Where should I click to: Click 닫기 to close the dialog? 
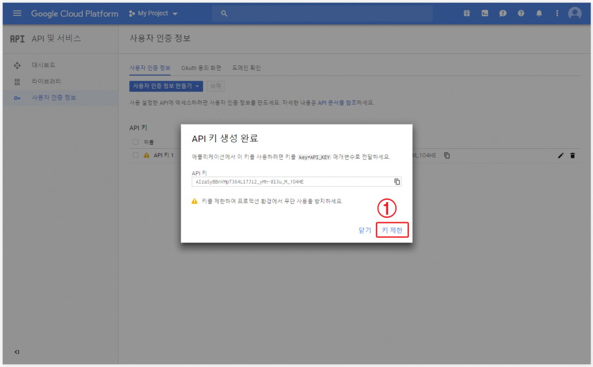coord(364,230)
